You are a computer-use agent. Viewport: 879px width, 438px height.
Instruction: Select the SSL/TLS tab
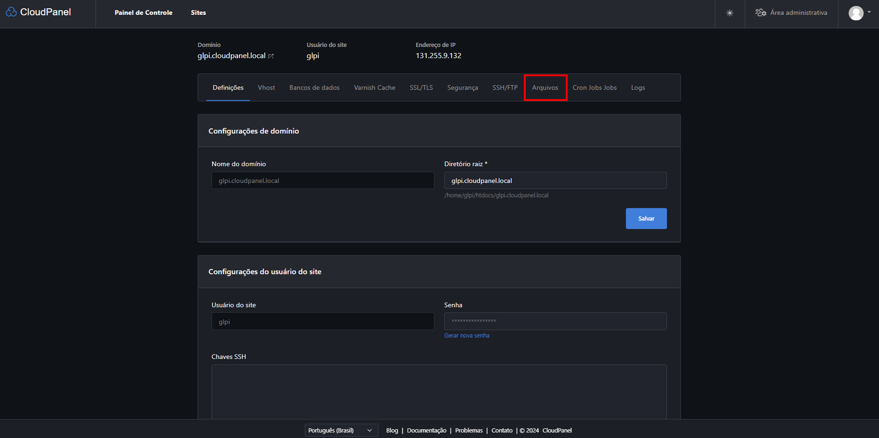click(x=421, y=88)
